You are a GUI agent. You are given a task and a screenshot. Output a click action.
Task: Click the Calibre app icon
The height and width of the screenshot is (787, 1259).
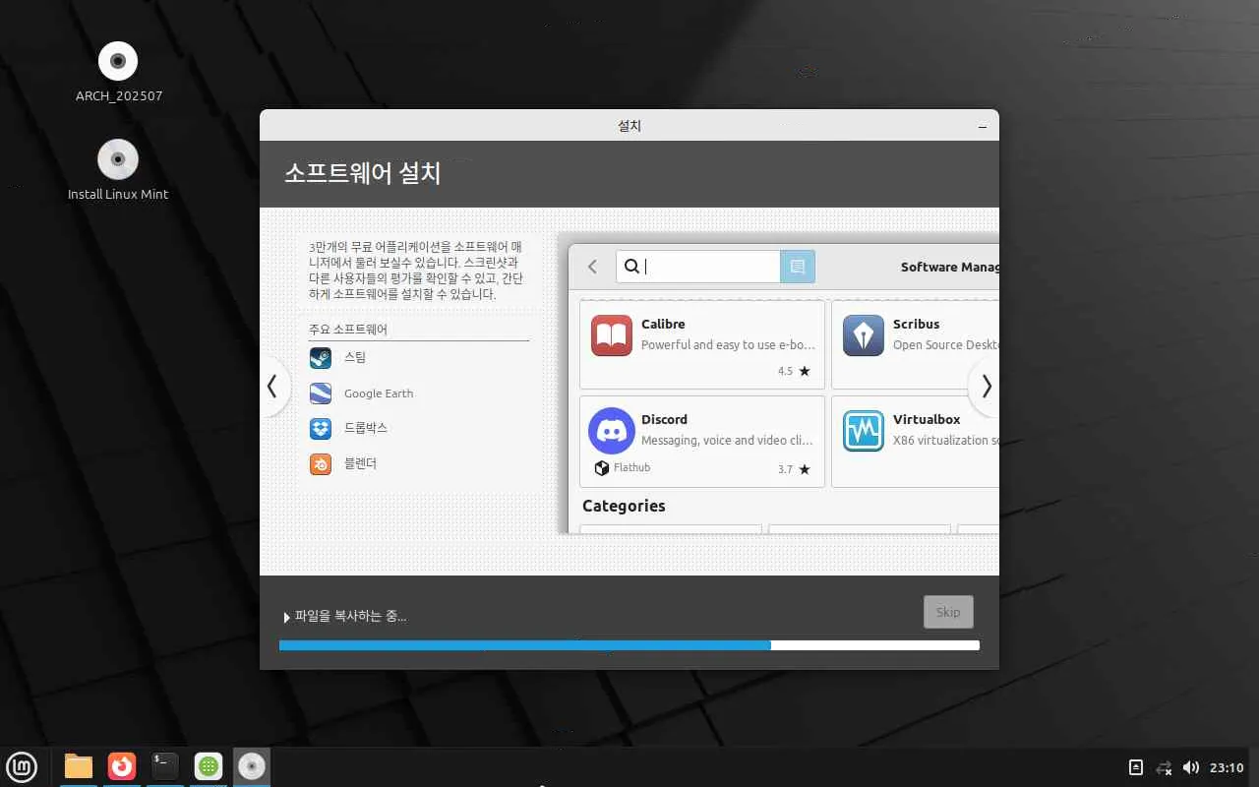[612, 335]
